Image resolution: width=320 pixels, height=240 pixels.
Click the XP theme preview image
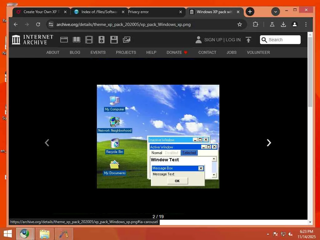pyautogui.click(x=158, y=136)
